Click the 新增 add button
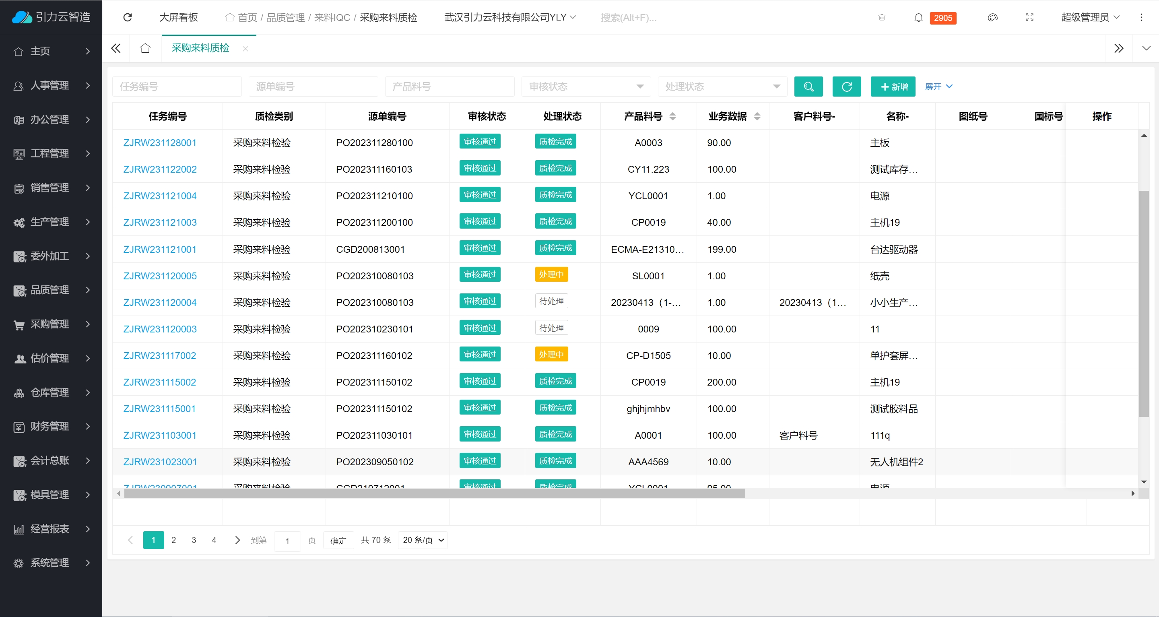Image resolution: width=1159 pixels, height=617 pixels. pyautogui.click(x=893, y=87)
